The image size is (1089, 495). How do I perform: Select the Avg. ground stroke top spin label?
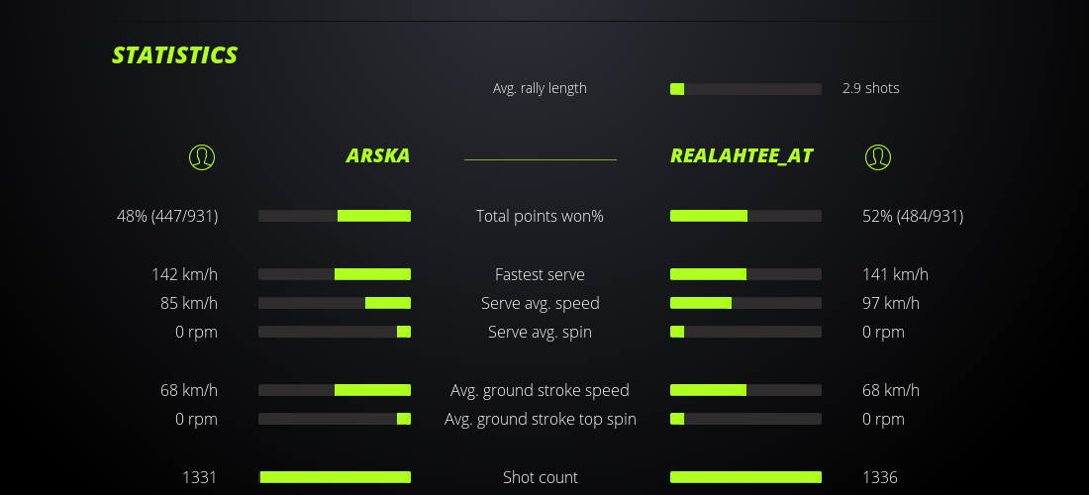coord(540,419)
